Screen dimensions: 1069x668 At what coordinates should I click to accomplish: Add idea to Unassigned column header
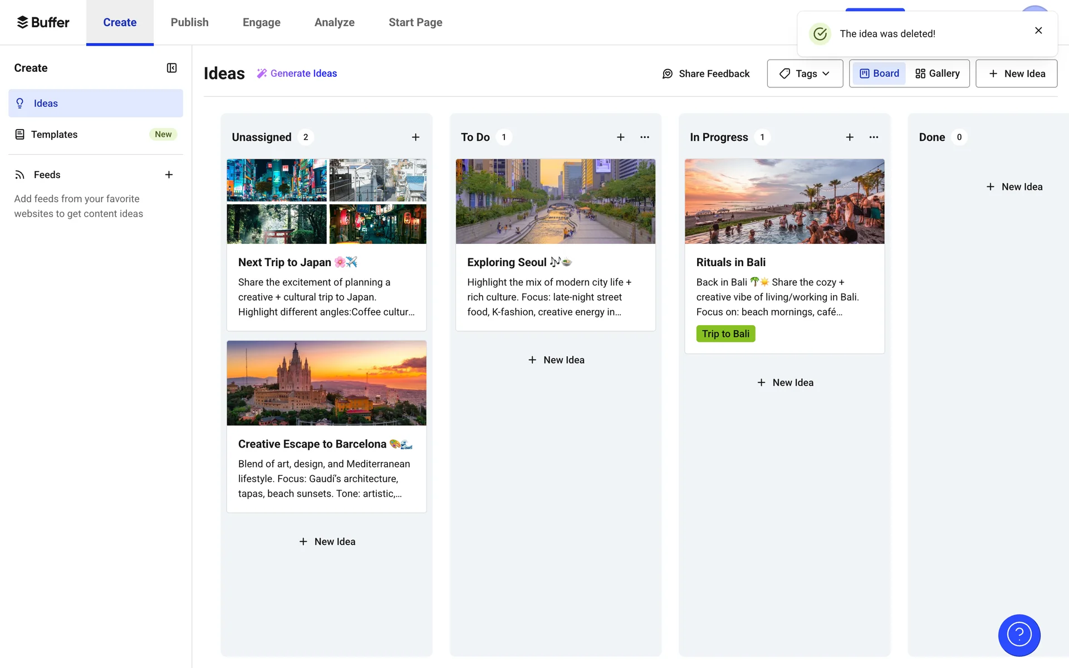[x=415, y=137]
